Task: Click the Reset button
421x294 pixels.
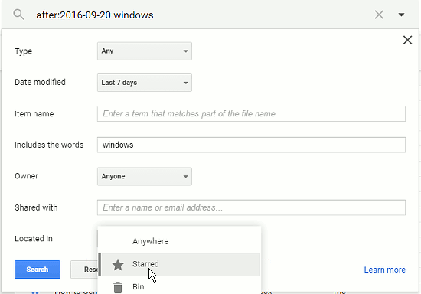Action: coord(84,269)
